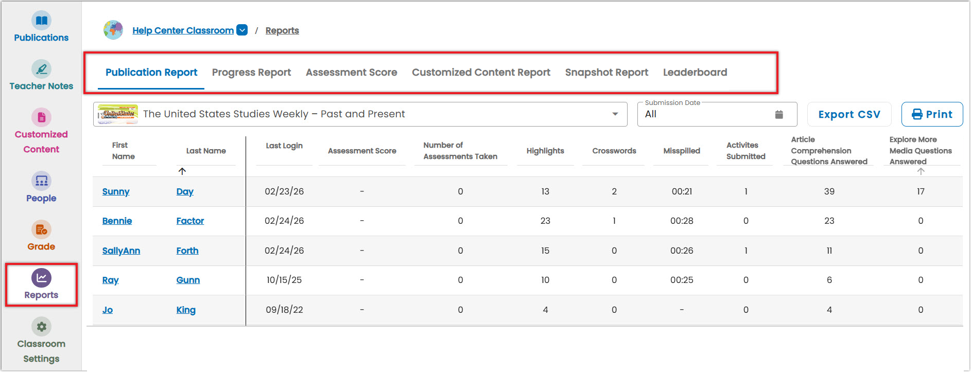Click the Print button
Screen dimensions: 971x372
pos(932,114)
